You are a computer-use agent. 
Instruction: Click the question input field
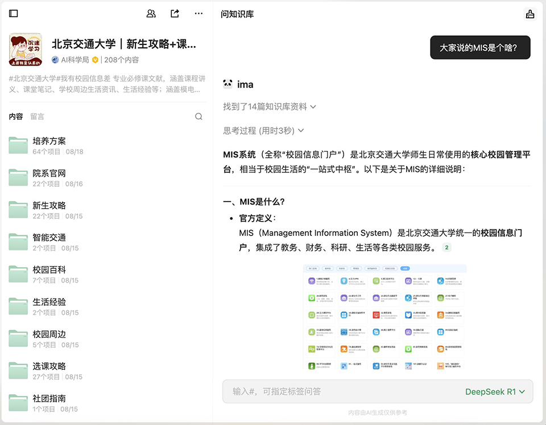point(341,391)
